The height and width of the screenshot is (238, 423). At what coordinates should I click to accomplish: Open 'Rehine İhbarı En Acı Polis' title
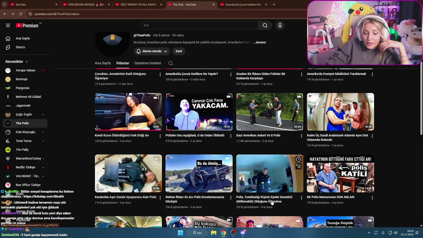tap(195, 199)
